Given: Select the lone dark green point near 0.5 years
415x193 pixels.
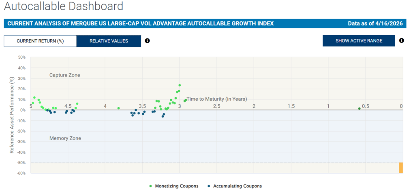Looking at the screenshot, I should (359, 108).
